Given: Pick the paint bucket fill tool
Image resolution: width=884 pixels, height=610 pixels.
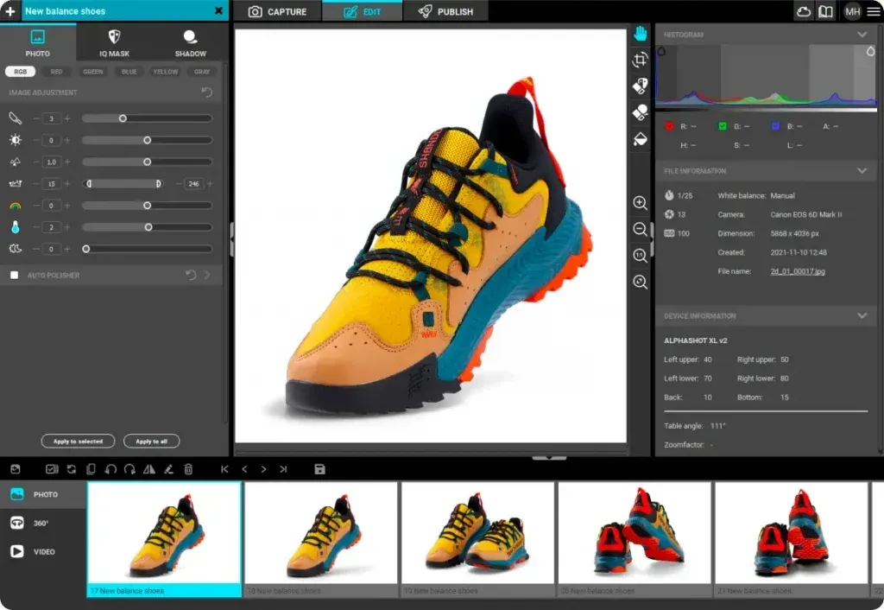Looking at the screenshot, I should (x=640, y=138).
